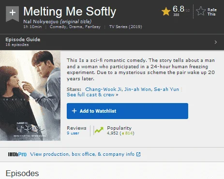Open the 9 user reviews link
The height and width of the screenshot is (179, 224).
(x=73, y=133)
